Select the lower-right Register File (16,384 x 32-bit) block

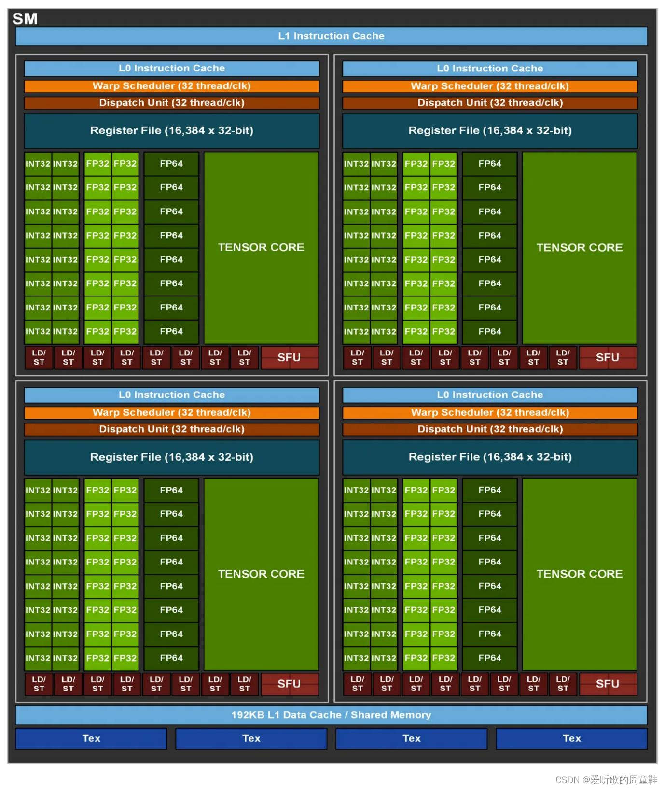pyautogui.click(x=490, y=457)
